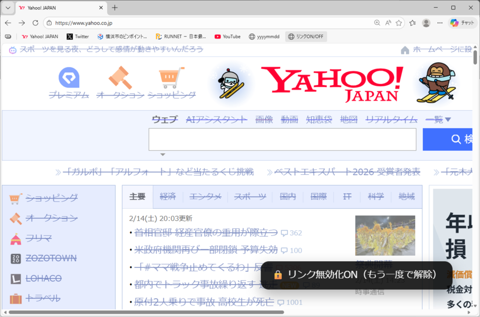Image resolution: width=480 pixels, height=317 pixels.
Task: Open the ZOZOTOWN icon in the sidebar
Action: click(15, 259)
